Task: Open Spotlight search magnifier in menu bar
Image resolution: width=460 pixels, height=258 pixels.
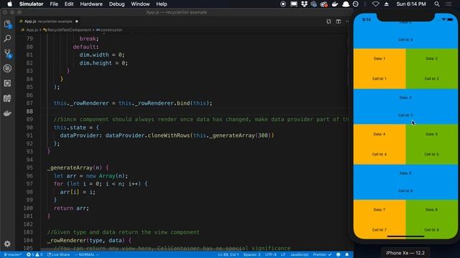Action: [437, 4]
